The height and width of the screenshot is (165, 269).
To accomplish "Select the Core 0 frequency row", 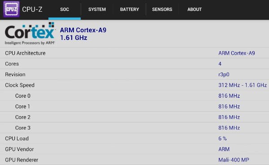I will tap(134, 96).
